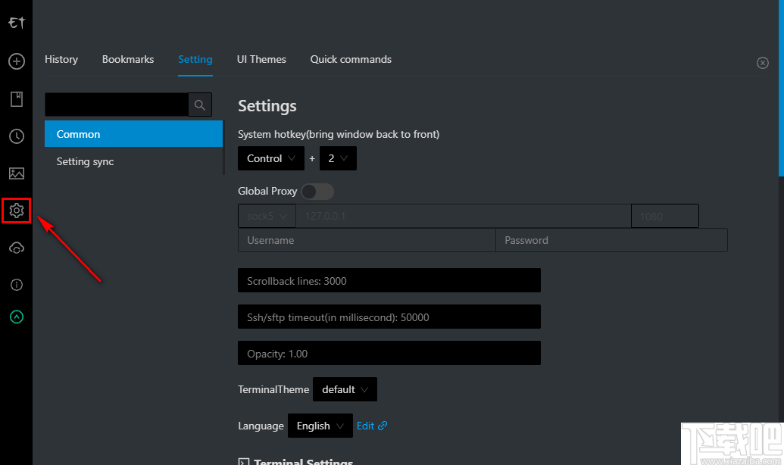Expand the TerminalTheme default dropdown
This screenshot has height=465, width=784.
pyautogui.click(x=345, y=389)
